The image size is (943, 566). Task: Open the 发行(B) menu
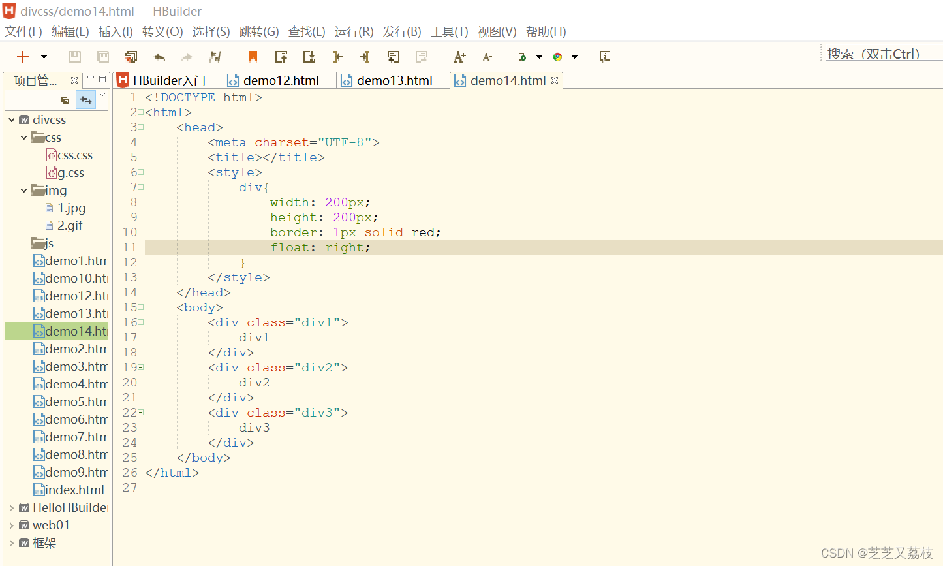coord(402,32)
